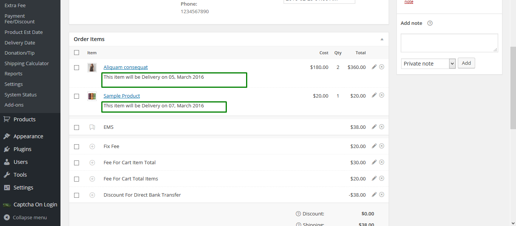This screenshot has width=516, height=226.
Task: Click the help icon beside Discount total
Action: click(298, 214)
